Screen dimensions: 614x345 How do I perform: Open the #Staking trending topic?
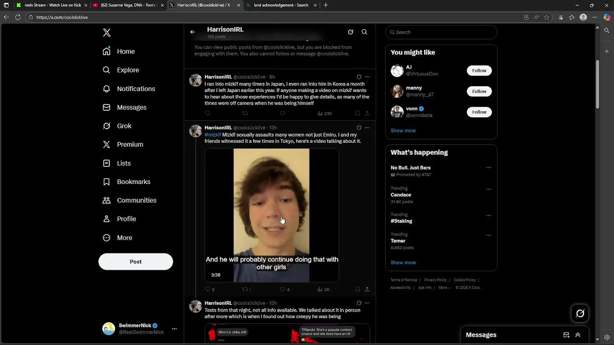pyautogui.click(x=401, y=221)
